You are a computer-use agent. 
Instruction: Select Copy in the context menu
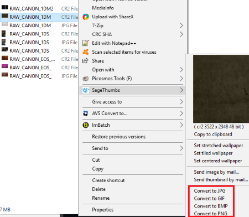(x=98, y=169)
